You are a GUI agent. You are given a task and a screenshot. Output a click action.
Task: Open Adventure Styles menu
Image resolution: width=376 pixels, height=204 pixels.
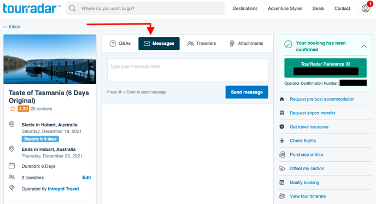tap(285, 9)
